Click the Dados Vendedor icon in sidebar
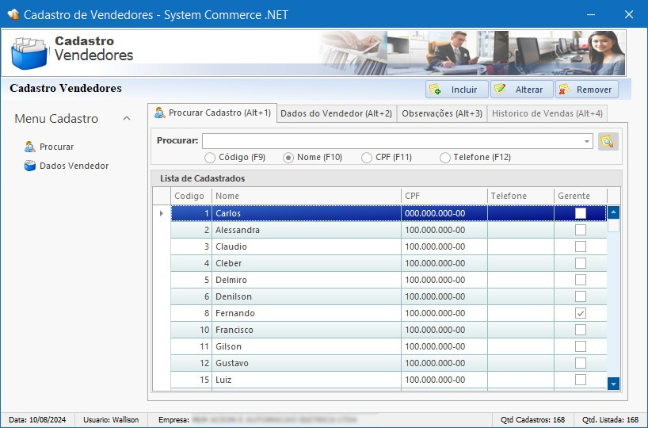 click(30, 166)
